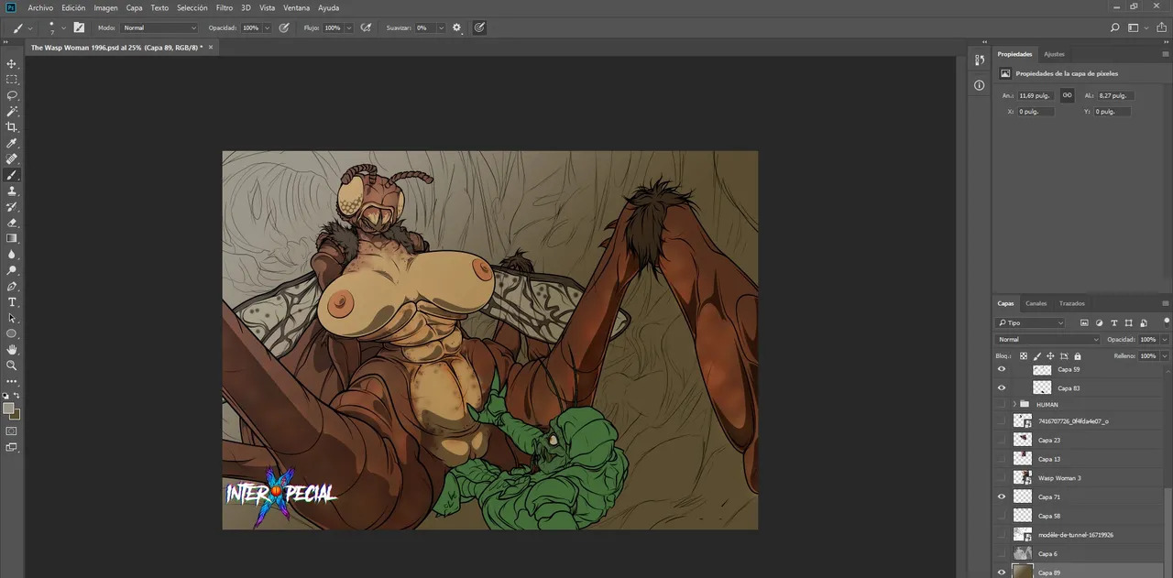Select the Hand tool

[12, 349]
